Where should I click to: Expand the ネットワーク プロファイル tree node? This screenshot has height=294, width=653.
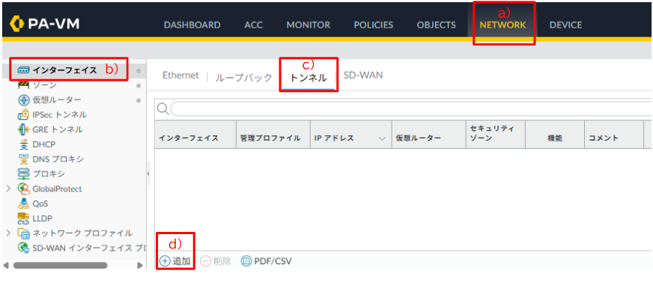(x=9, y=233)
